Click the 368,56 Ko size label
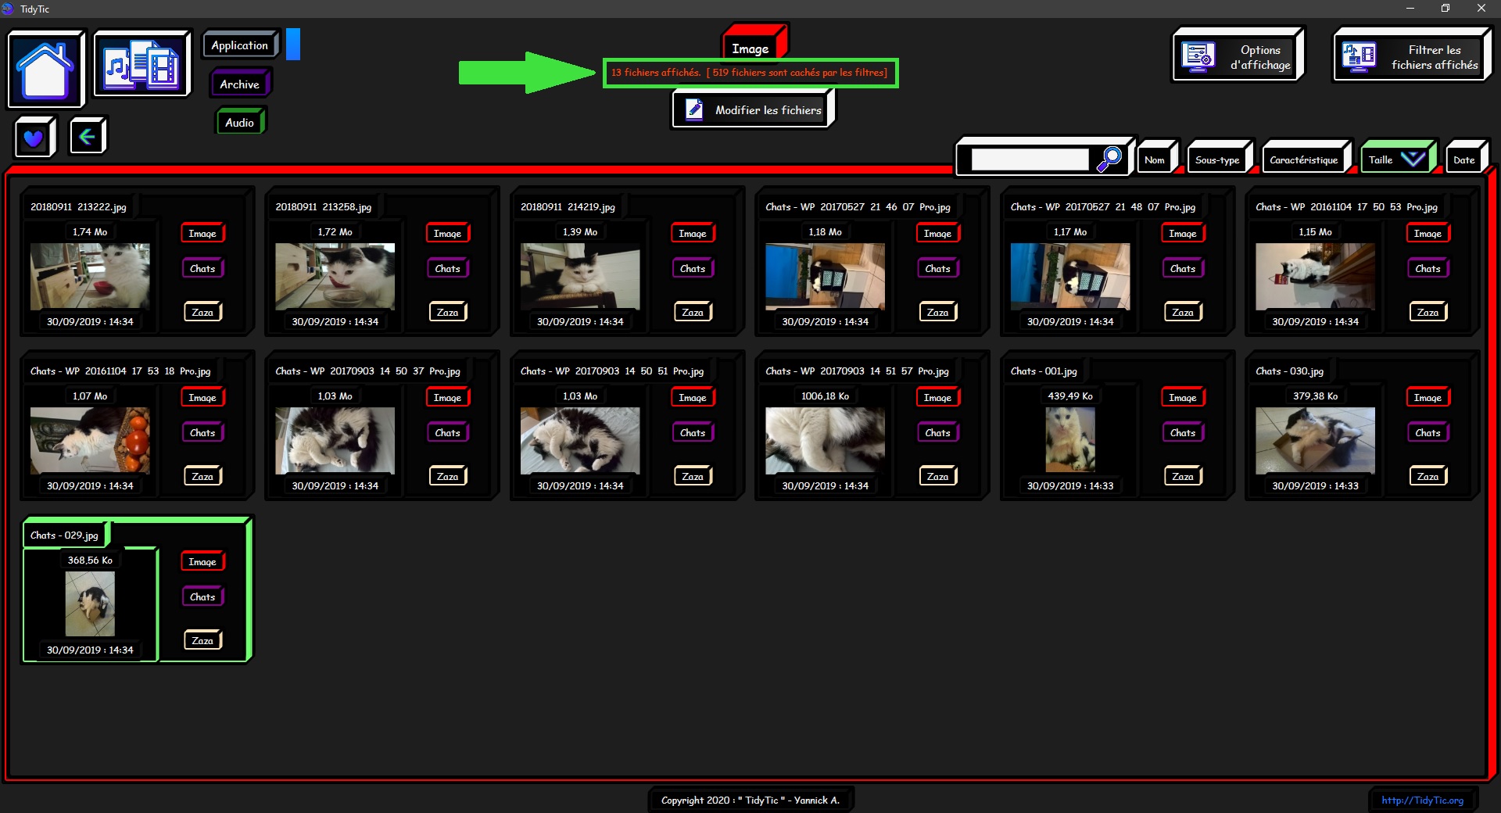This screenshot has height=813, width=1501. (x=90, y=561)
